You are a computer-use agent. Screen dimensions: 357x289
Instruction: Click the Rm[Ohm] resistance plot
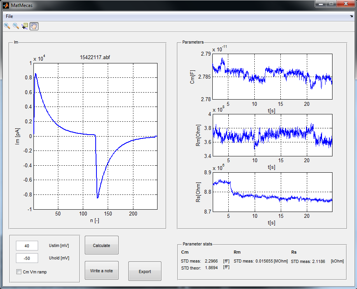point(272,135)
